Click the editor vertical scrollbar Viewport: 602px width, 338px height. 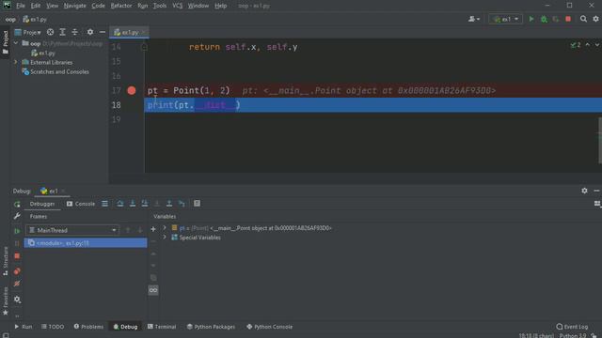600,140
